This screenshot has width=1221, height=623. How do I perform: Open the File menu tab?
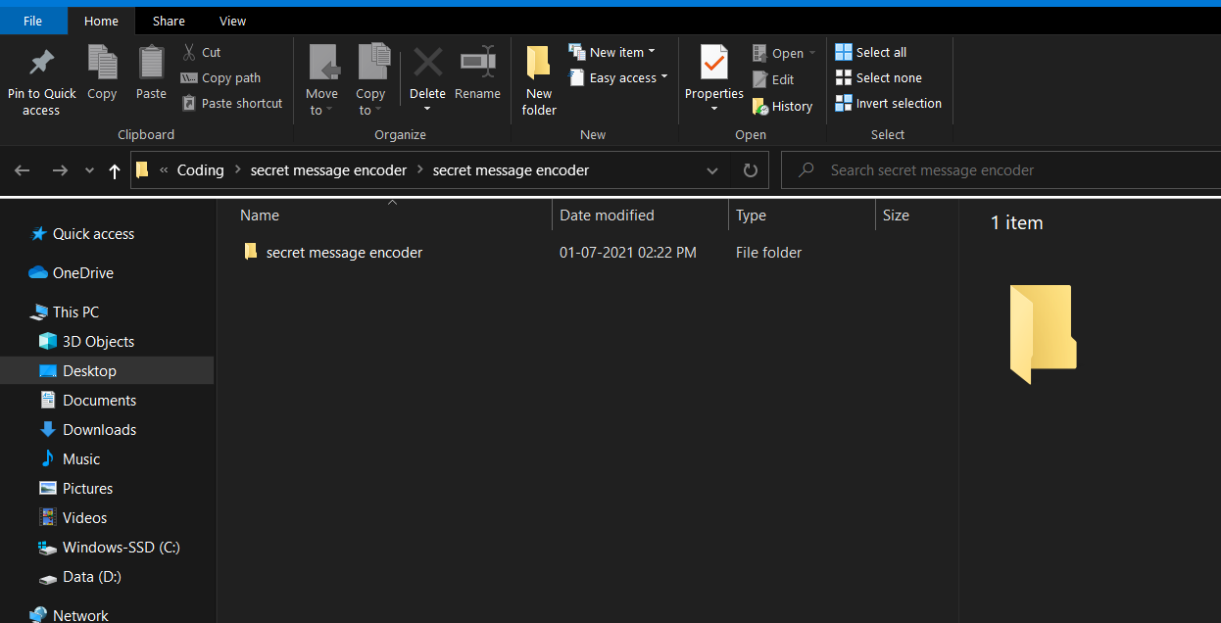pos(32,21)
